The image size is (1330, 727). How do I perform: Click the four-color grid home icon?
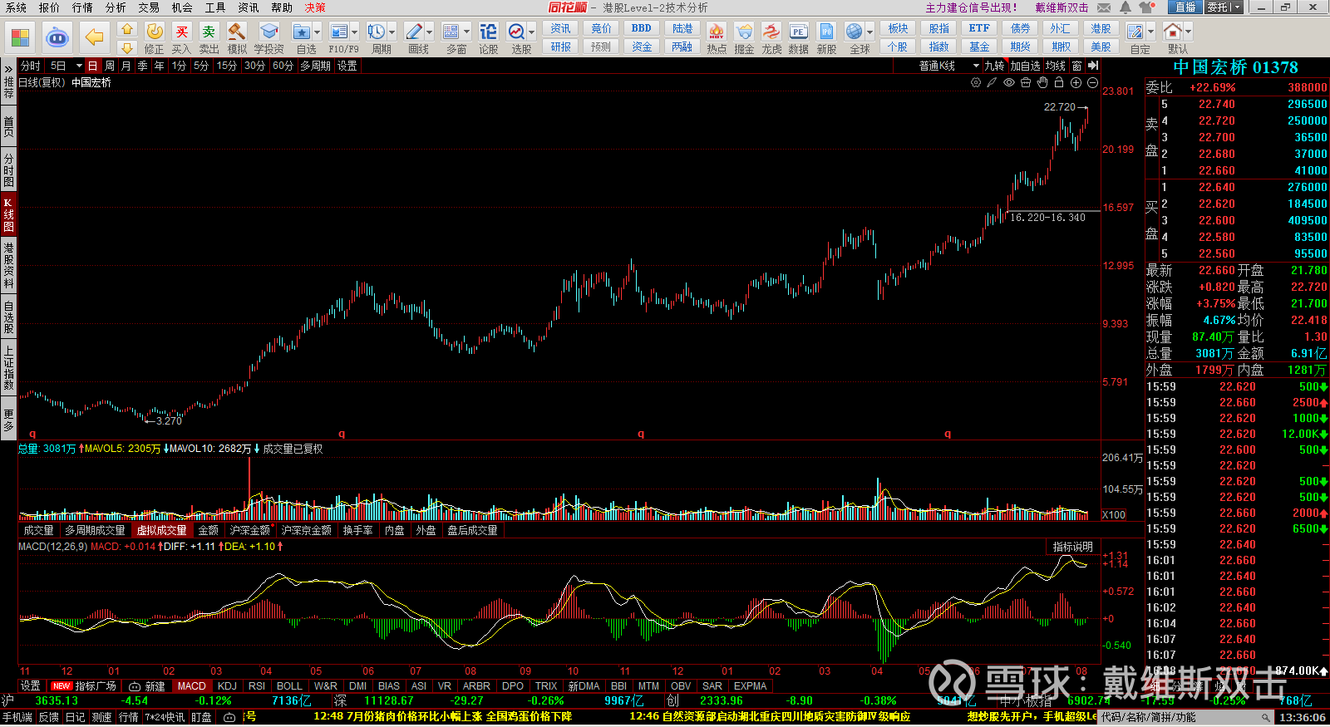point(20,37)
